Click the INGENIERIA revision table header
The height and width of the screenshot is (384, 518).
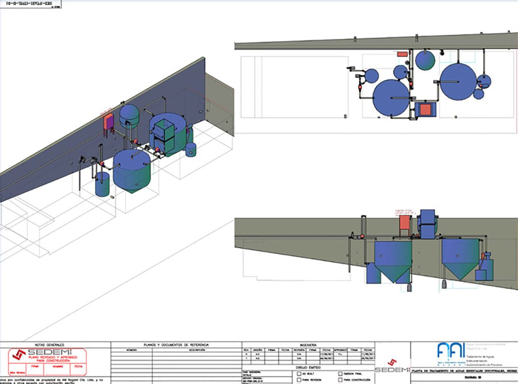(x=307, y=345)
